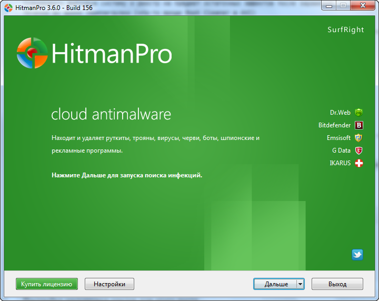
Task: Click the G Data red shield icon
Action: tap(359, 150)
